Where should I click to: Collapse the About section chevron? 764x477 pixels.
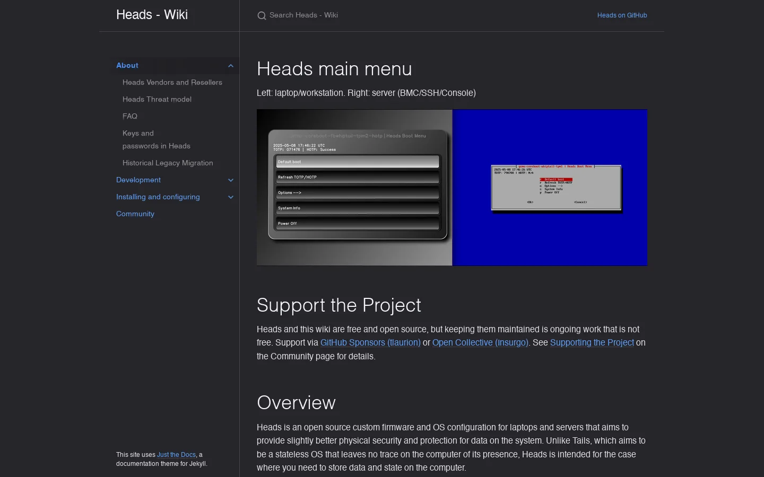(x=231, y=66)
